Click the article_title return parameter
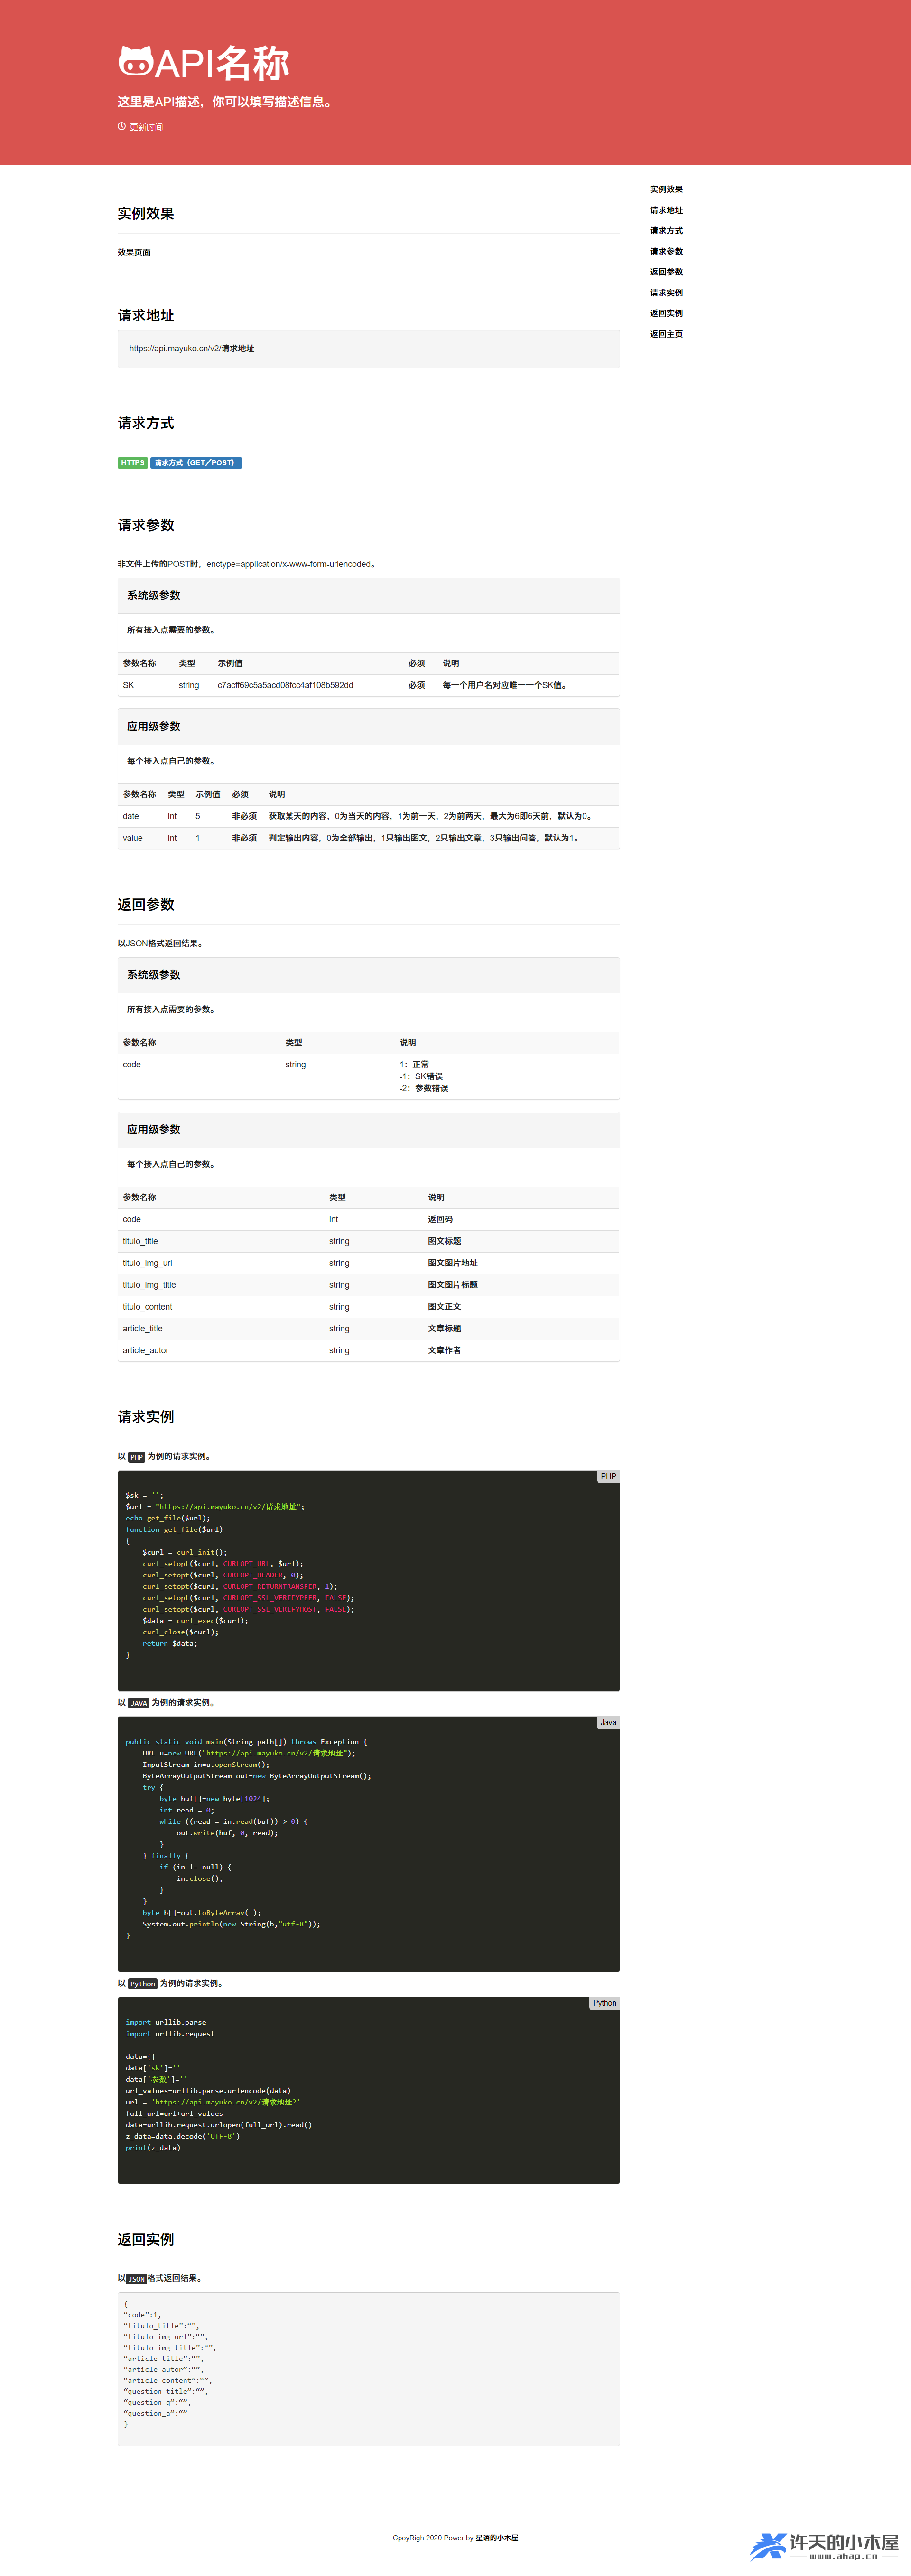Viewport: 911px width, 2576px height. point(143,1329)
